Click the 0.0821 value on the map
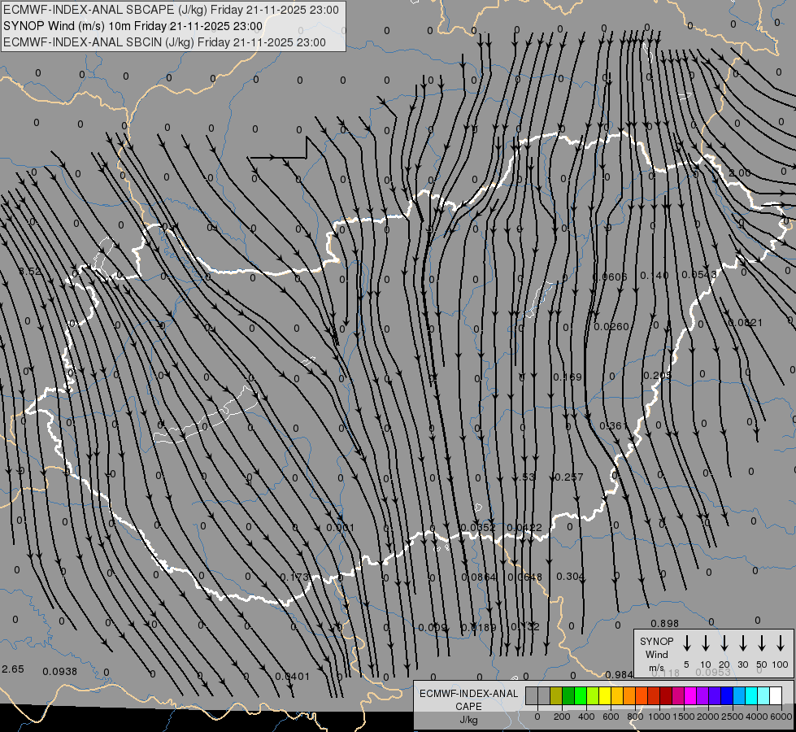Viewport: 796px width, 732px height. click(746, 323)
